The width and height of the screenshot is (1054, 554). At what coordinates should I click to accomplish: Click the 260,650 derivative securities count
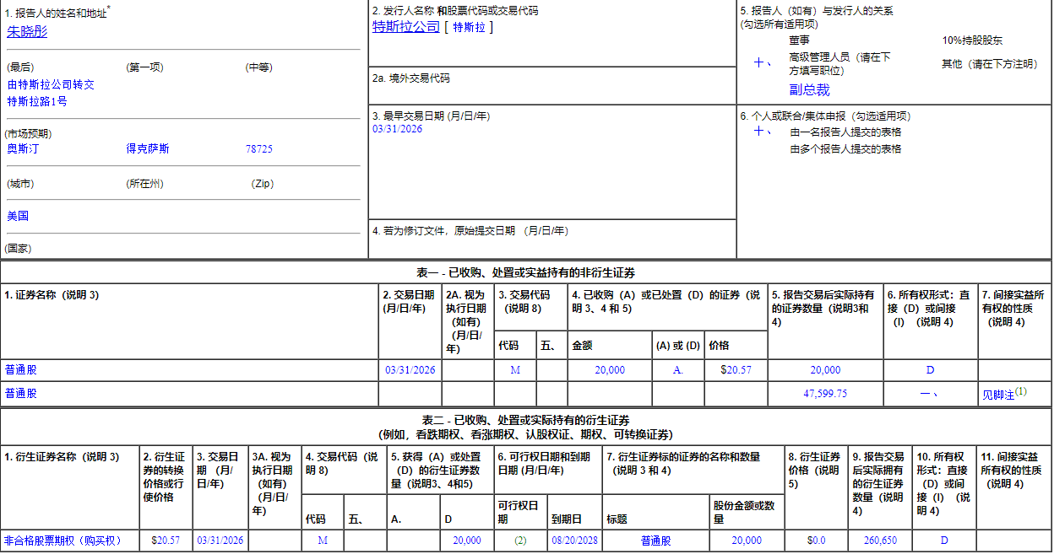880,541
